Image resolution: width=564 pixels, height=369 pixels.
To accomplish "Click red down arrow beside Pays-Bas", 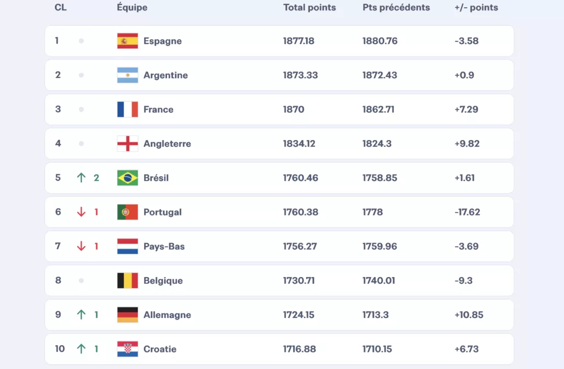I will [x=82, y=246].
